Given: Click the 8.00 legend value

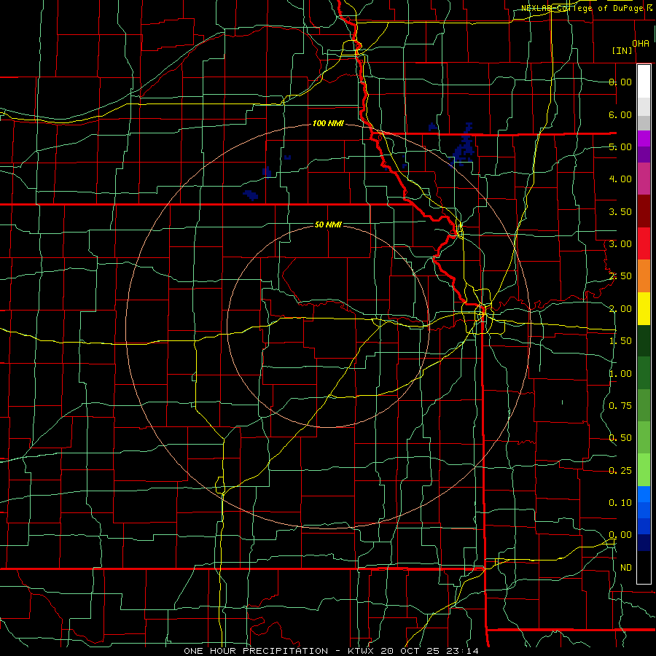Looking at the screenshot, I should point(620,82).
